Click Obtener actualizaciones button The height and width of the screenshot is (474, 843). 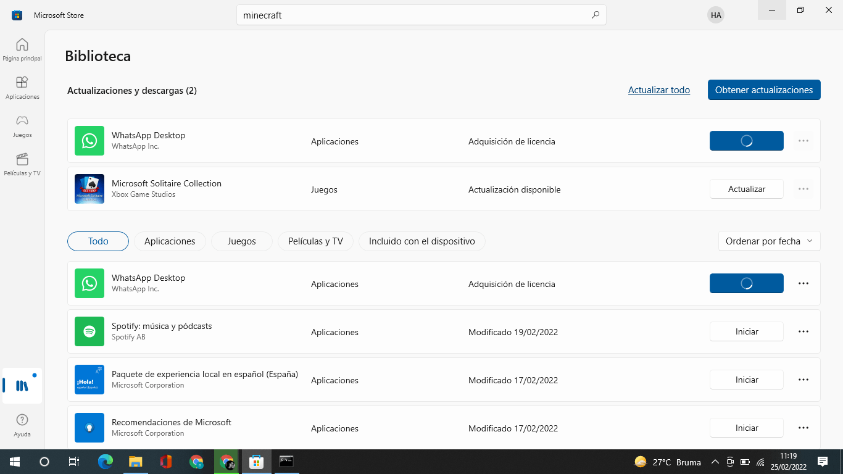coord(764,90)
